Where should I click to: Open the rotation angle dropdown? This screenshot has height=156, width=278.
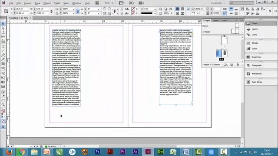pos(99,9)
